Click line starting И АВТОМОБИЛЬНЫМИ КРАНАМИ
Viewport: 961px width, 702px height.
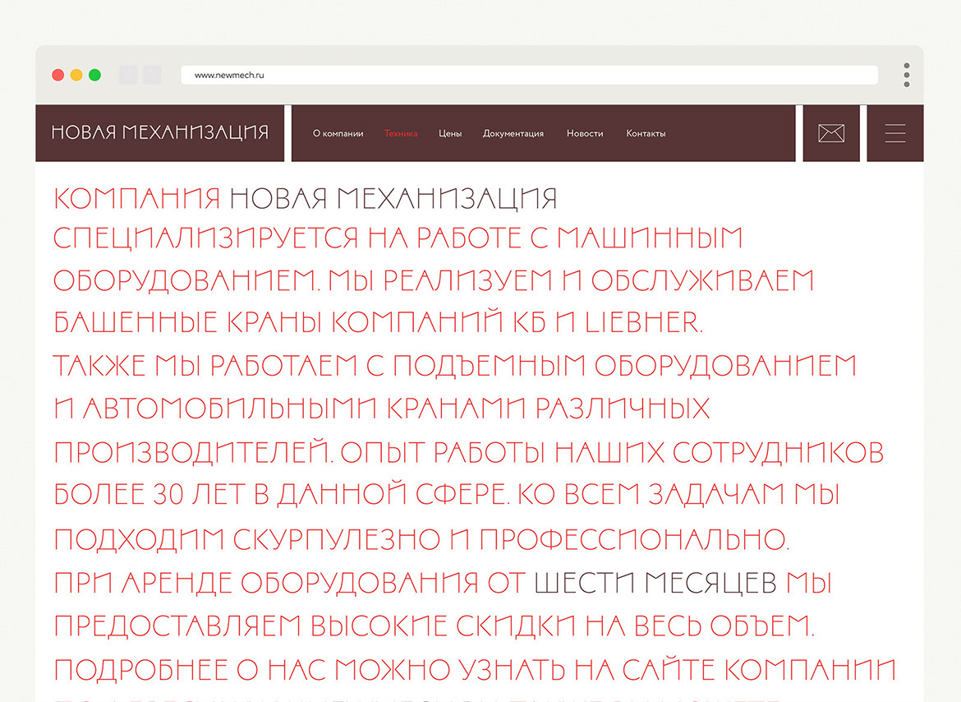click(x=382, y=409)
